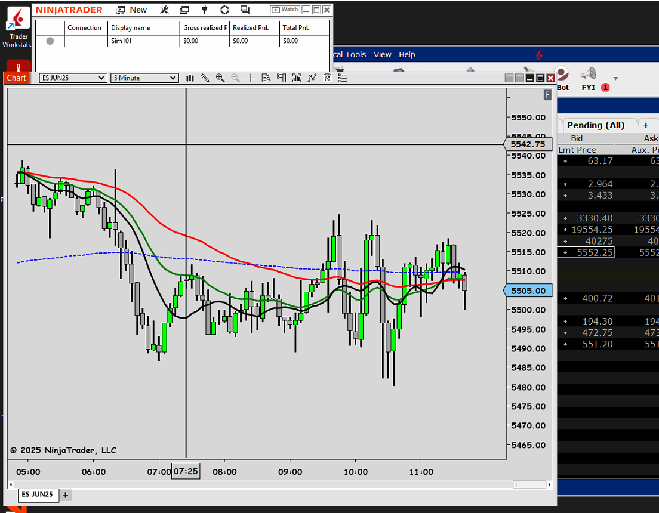
Task: Add a new chart tab with plus
Action: coord(65,495)
